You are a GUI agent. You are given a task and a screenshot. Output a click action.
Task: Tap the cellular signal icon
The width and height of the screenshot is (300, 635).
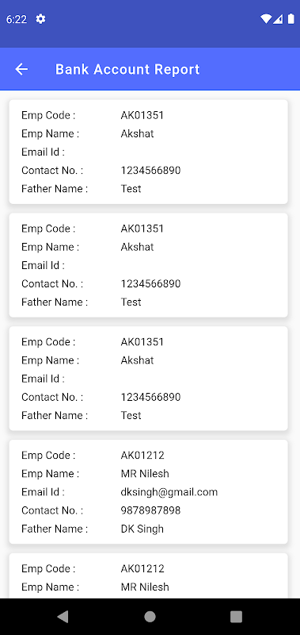[278, 19]
